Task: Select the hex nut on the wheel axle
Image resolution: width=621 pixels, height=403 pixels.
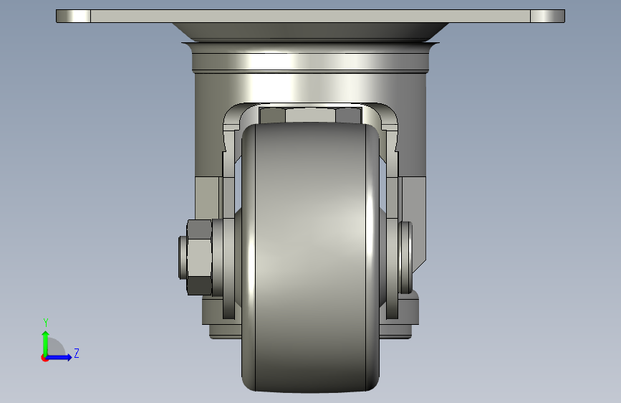Action: [x=199, y=257]
